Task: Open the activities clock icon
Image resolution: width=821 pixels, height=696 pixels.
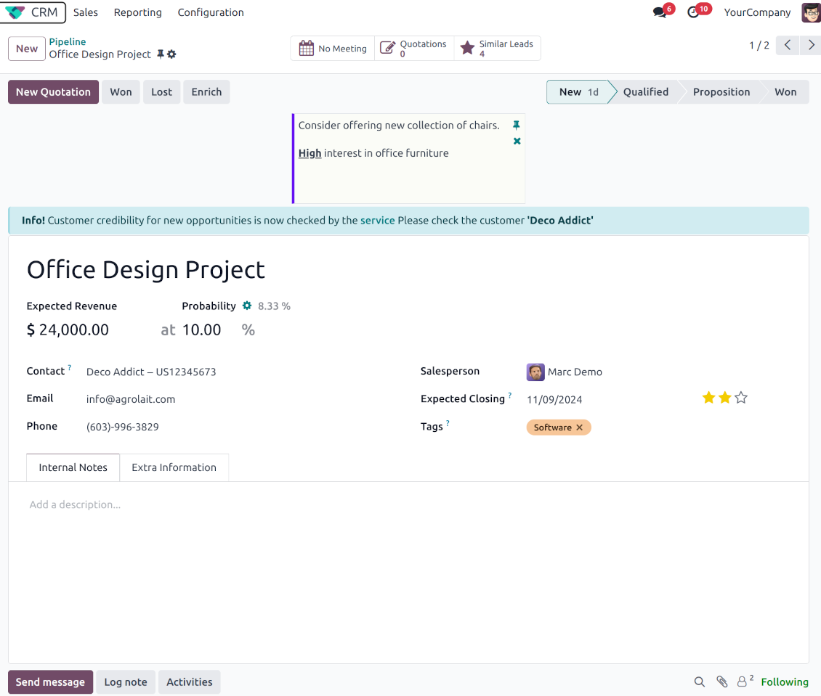Action: pyautogui.click(x=693, y=12)
